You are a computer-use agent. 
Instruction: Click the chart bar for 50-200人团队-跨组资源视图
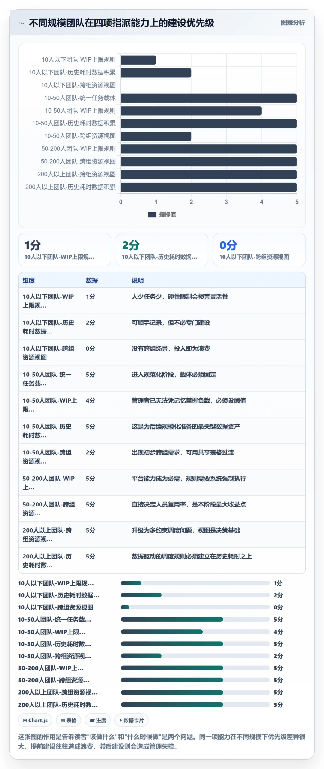pyautogui.click(x=209, y=162)
